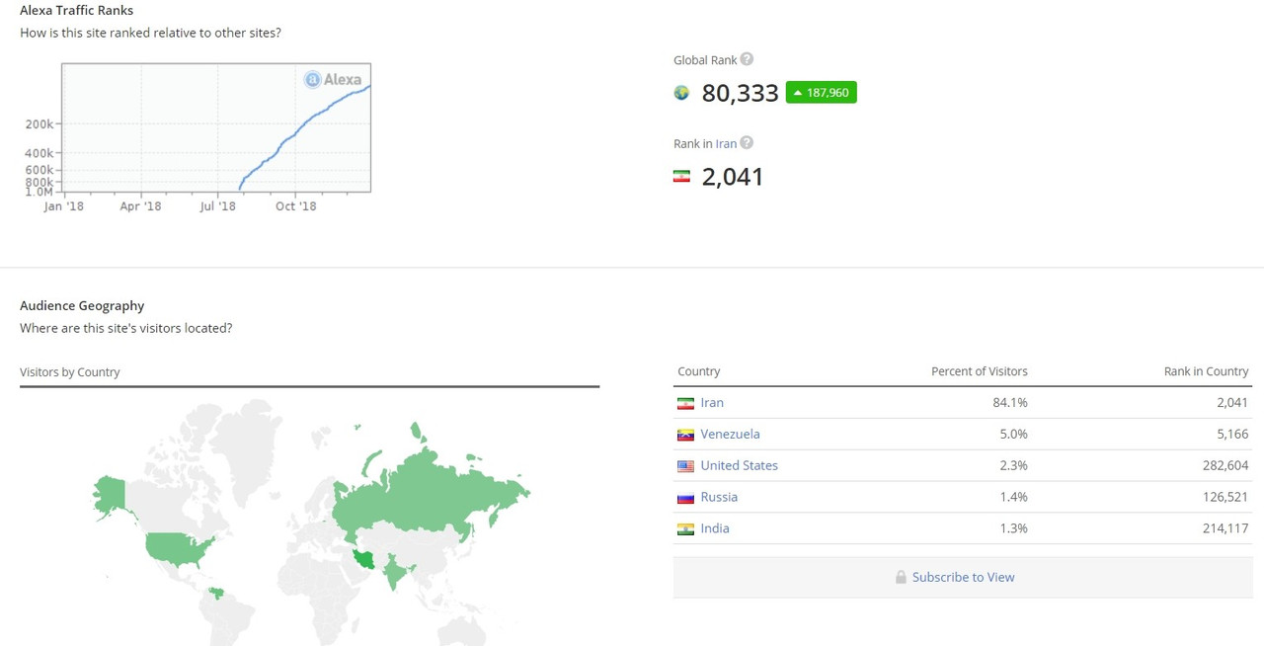1264x646 pixels.
Task: Click the 282,604 rank cell
Action: (x=1225, y=465)
